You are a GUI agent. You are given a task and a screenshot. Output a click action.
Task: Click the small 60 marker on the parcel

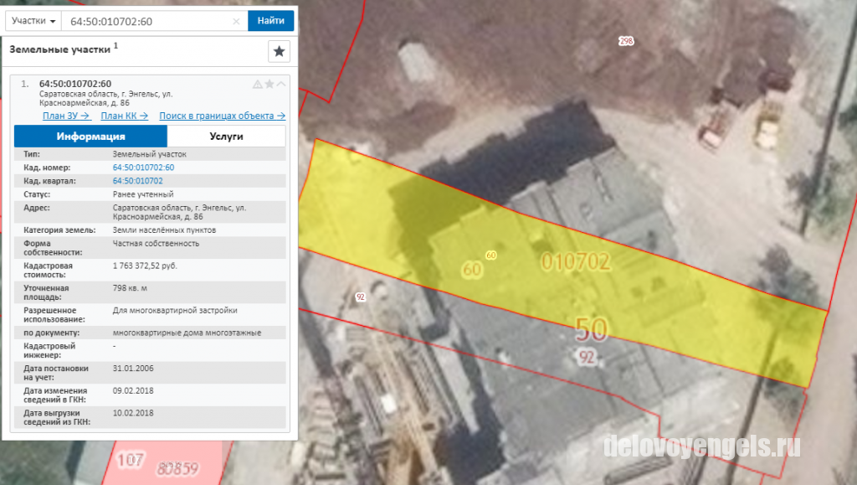click(x=490, y=255)
